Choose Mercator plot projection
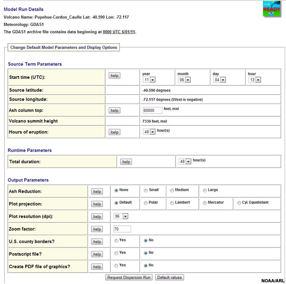 coord(205,203)
